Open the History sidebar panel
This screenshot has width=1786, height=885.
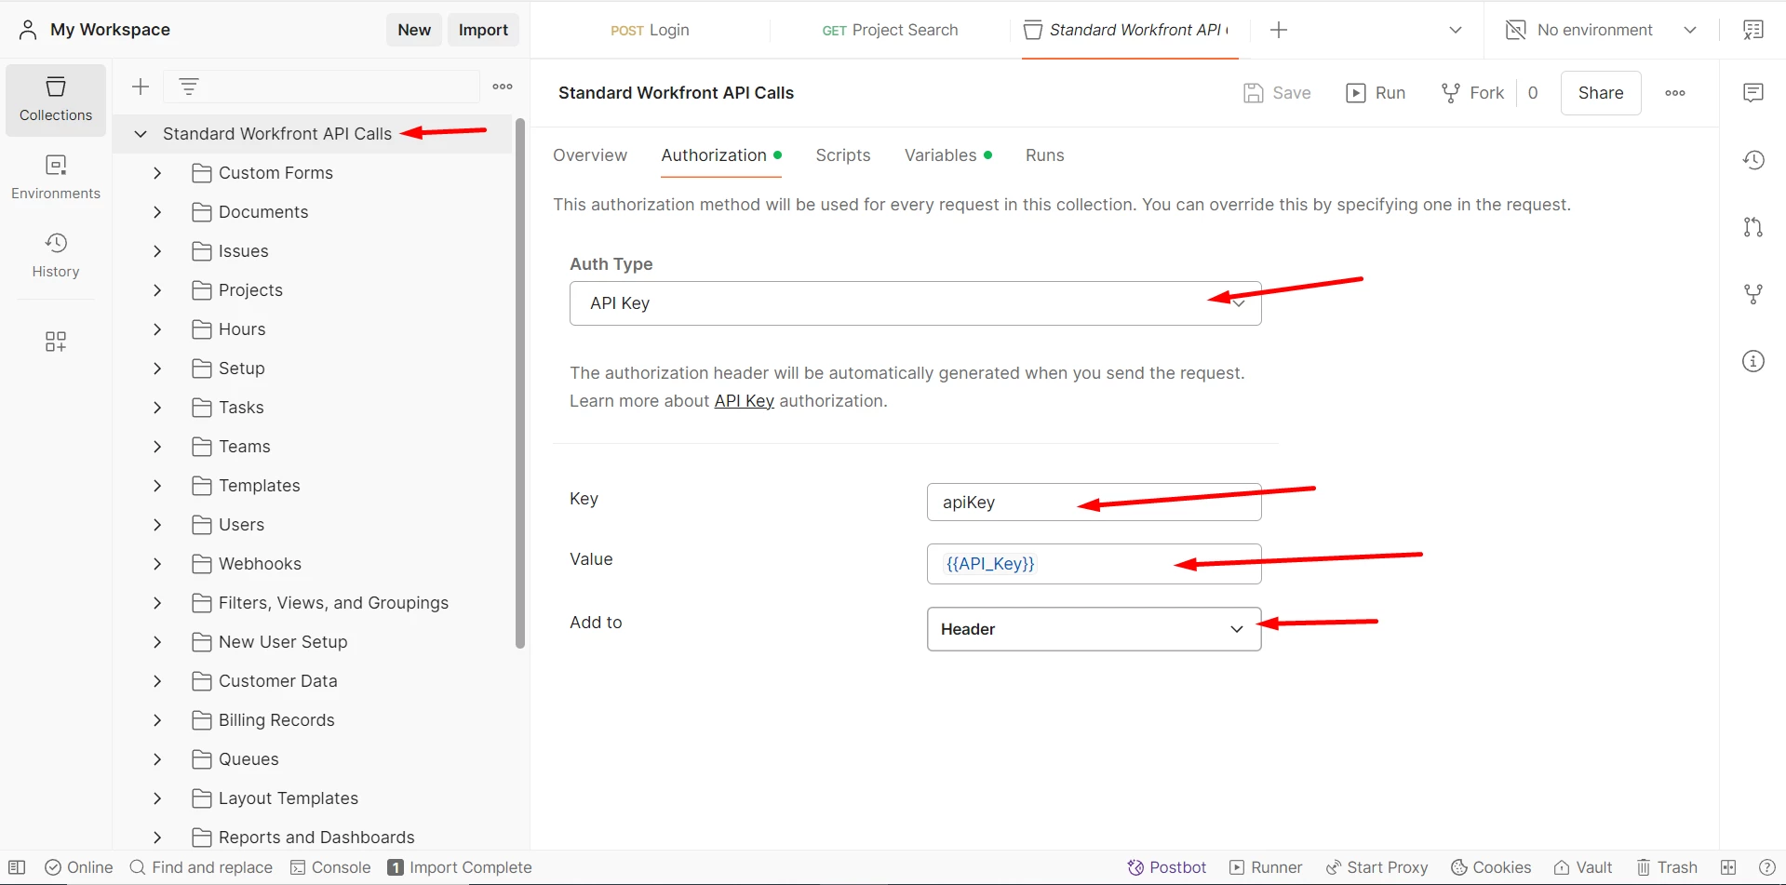56,255
